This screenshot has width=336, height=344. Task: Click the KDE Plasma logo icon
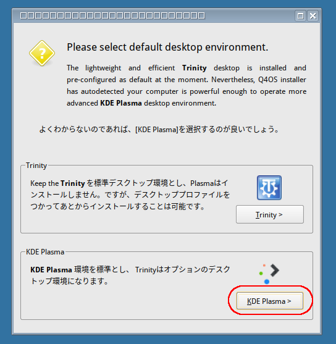point(269,274)
